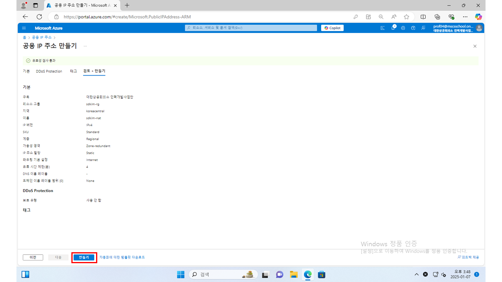The image size is (502, 282).
Task: Open a new browser tab
Action: 127,5
